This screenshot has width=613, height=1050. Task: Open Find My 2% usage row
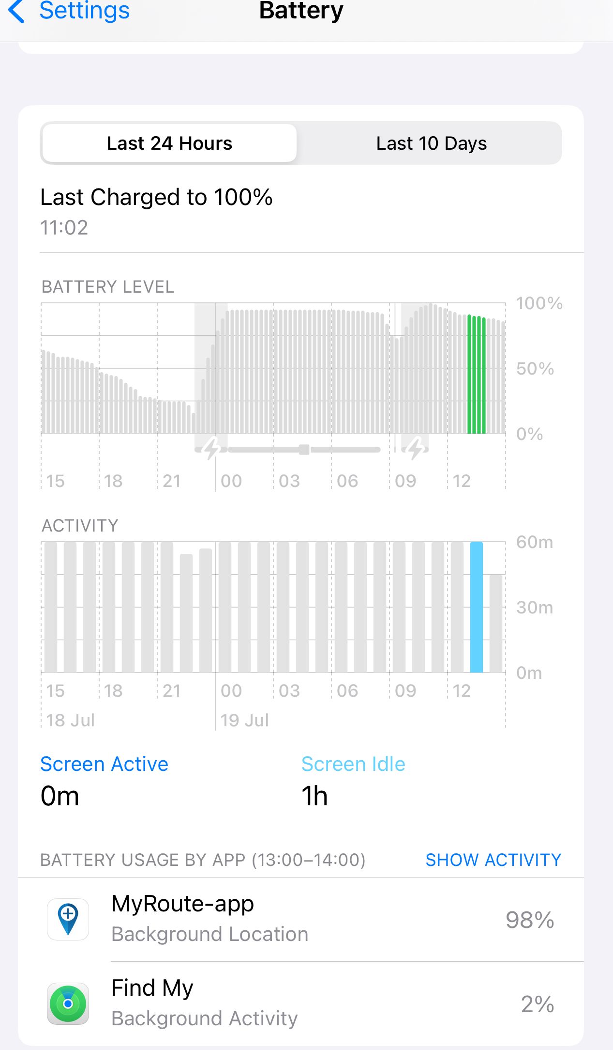click(301, 1003)
